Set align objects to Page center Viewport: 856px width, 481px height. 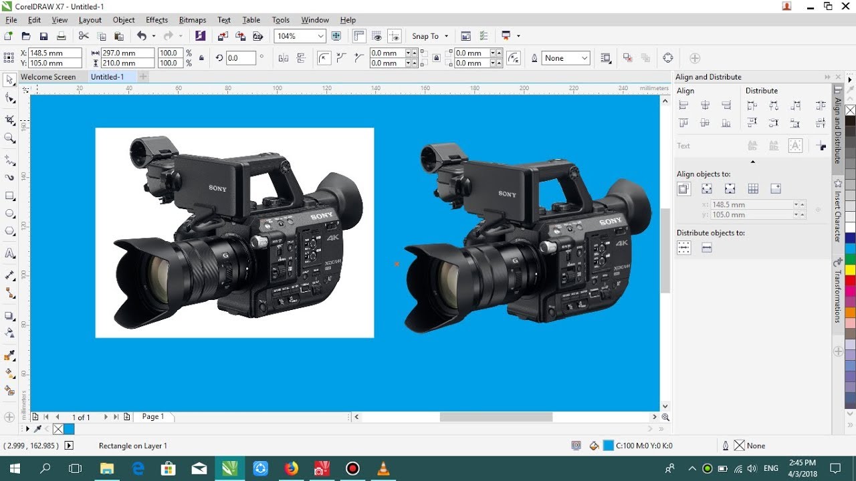pos(730,189)
